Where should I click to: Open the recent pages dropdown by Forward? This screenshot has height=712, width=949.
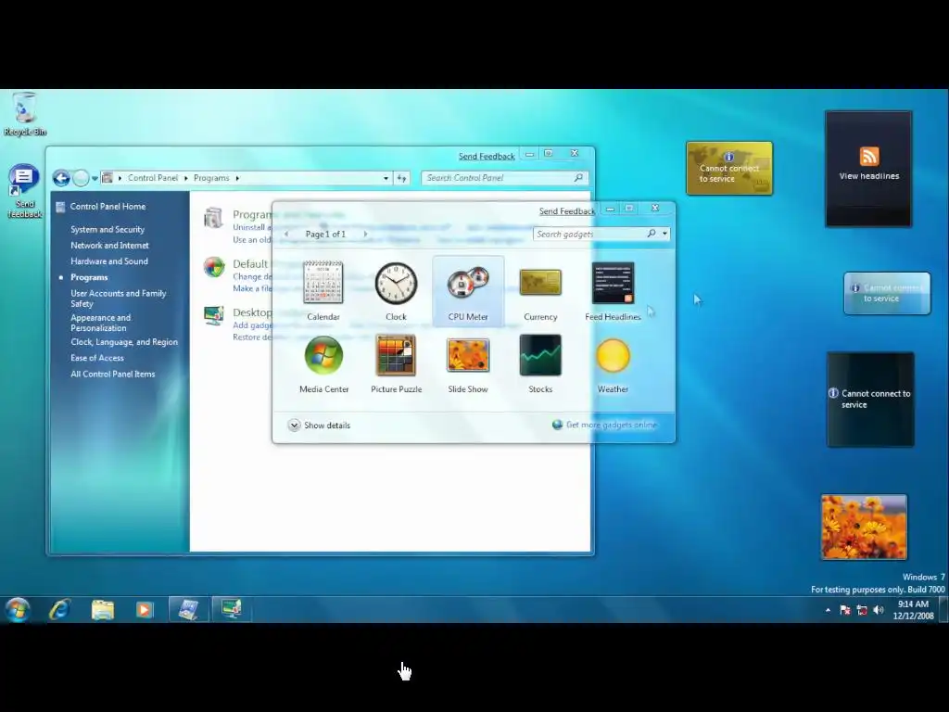coord(95,179)
